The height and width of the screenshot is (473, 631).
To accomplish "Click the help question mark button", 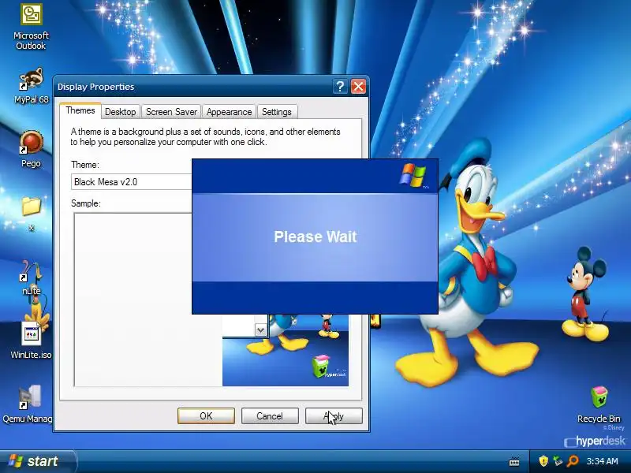I will click(x=340, y=87).
